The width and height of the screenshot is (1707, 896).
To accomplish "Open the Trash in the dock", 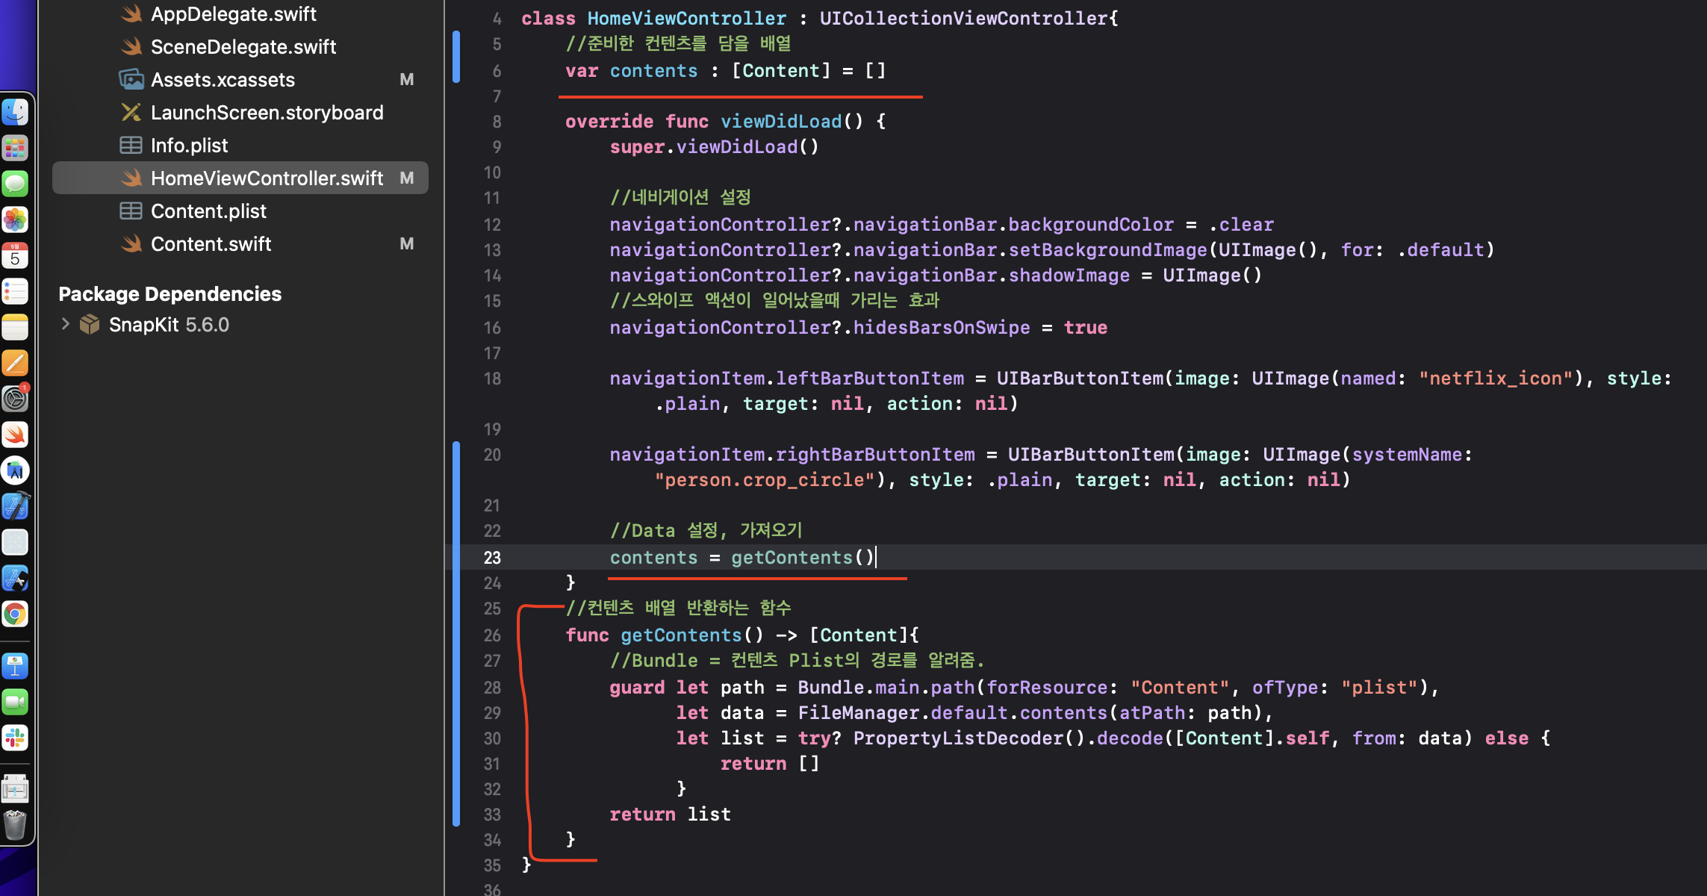I will coord(15,825).
